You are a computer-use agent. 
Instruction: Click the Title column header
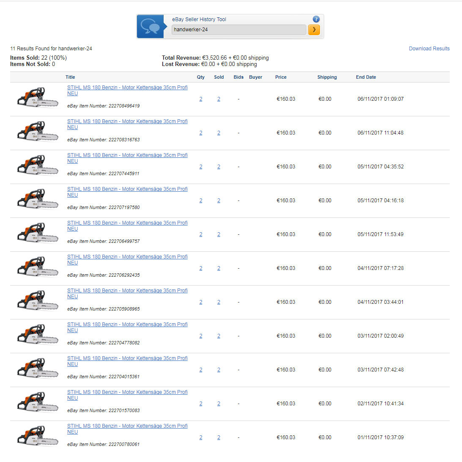70,77
